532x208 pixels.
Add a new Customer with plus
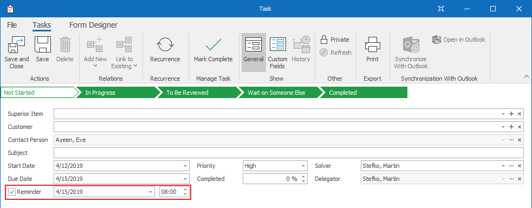tap(511, 127)
